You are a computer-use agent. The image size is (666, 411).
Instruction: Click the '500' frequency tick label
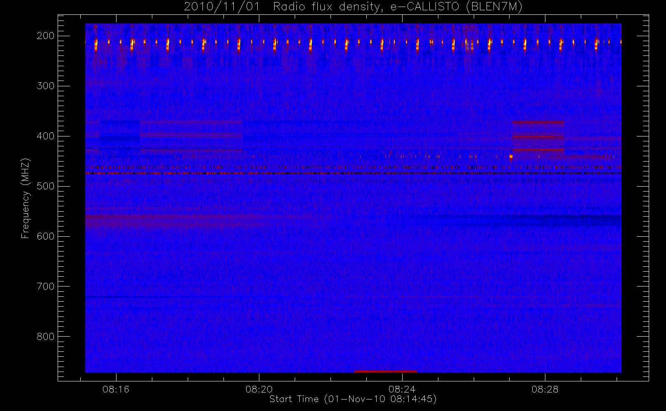point(46,186)
